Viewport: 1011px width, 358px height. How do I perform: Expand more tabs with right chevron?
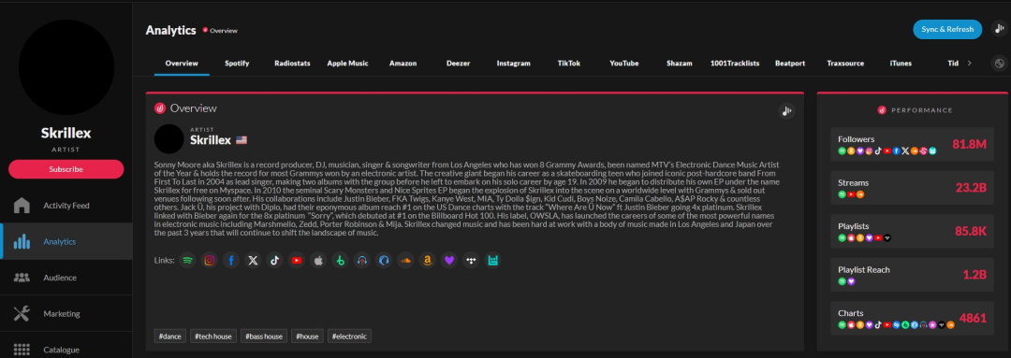click(969, 64)
